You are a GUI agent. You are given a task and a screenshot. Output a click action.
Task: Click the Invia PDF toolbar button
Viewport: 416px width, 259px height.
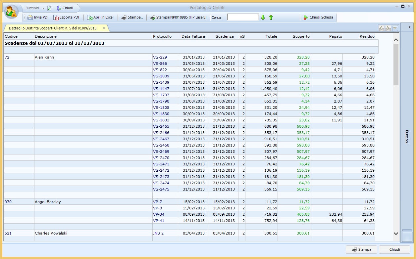pyautogui.click(x=38, y=18)
